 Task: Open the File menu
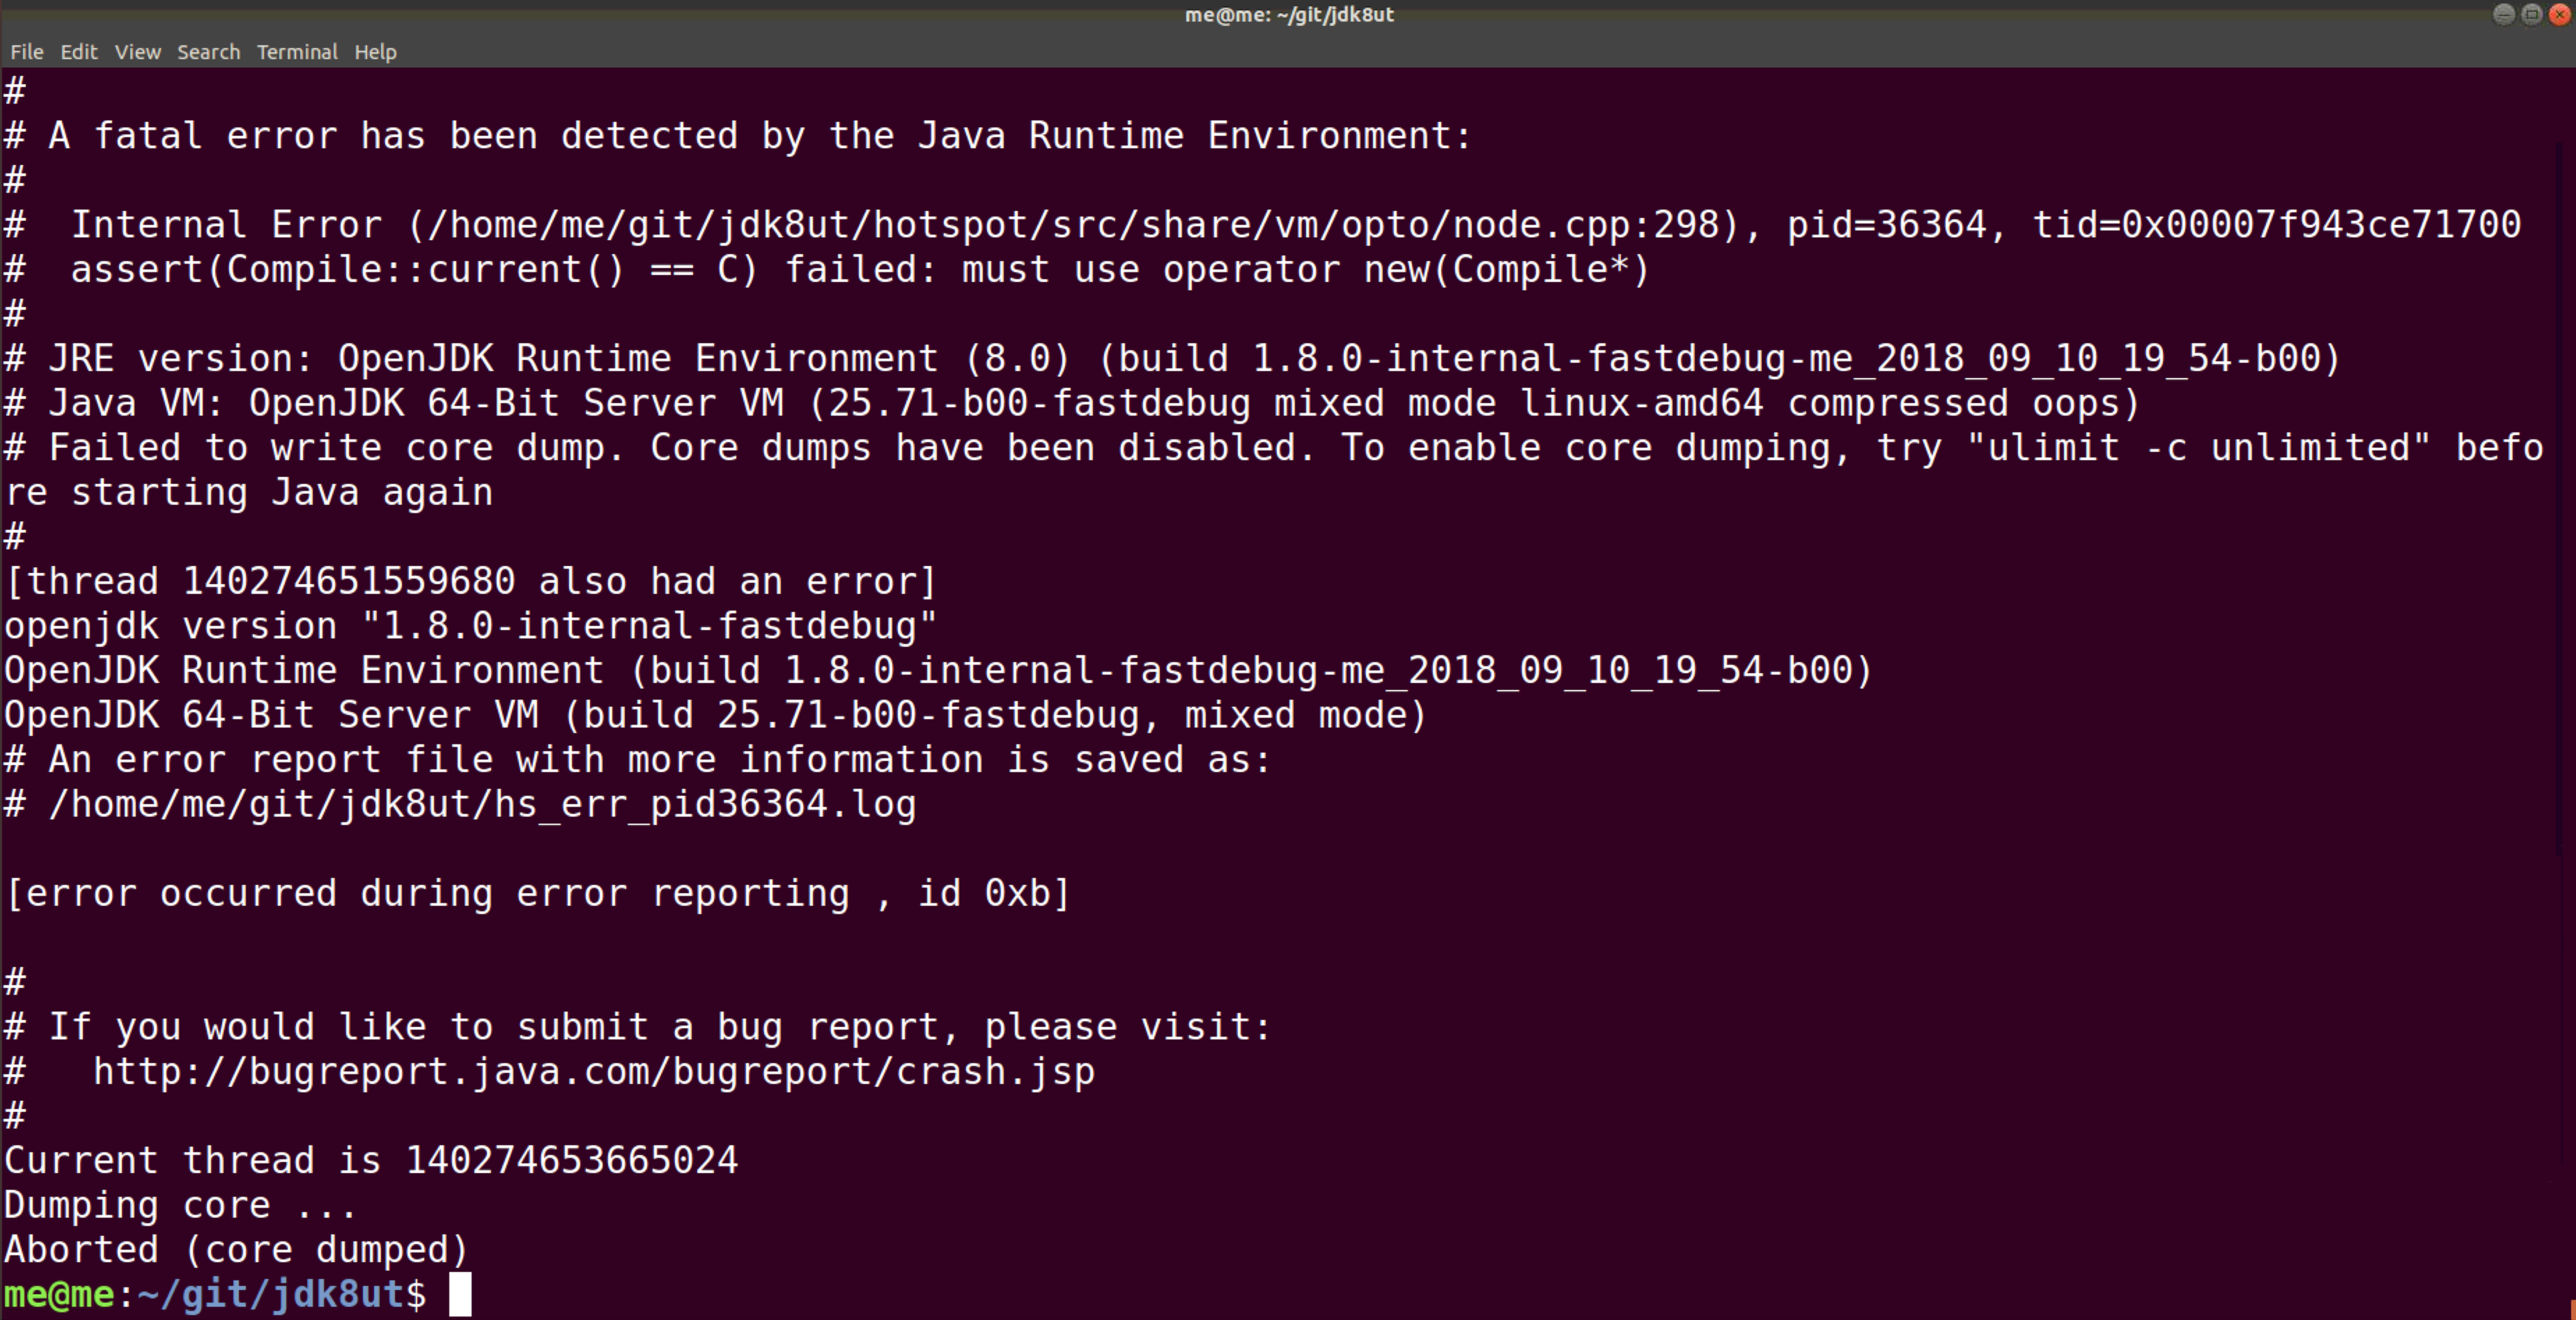click(x=26, y=52)
